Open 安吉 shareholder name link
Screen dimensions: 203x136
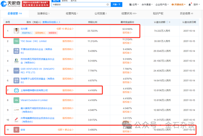coord(23,130)
